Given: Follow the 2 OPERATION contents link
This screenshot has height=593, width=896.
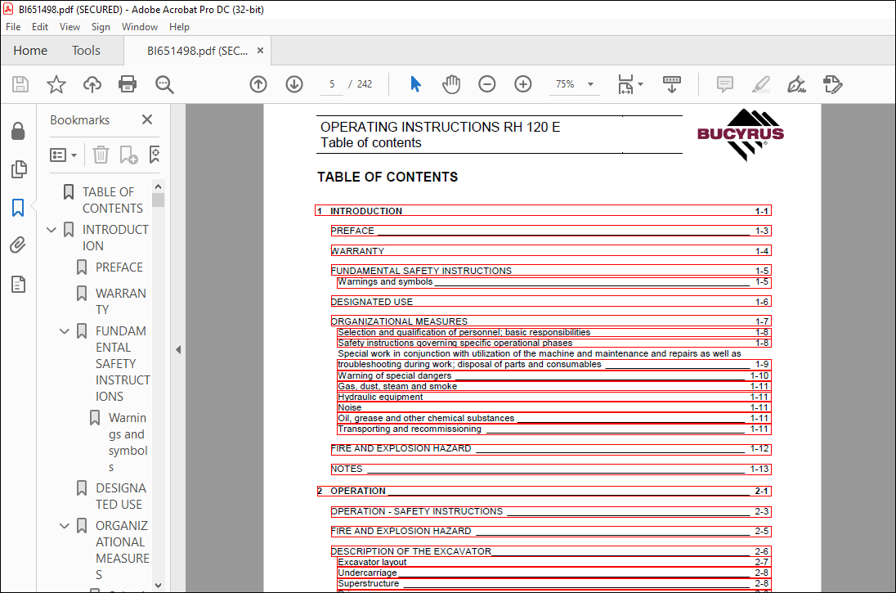Looking at the screenshot, I should 544,492.
